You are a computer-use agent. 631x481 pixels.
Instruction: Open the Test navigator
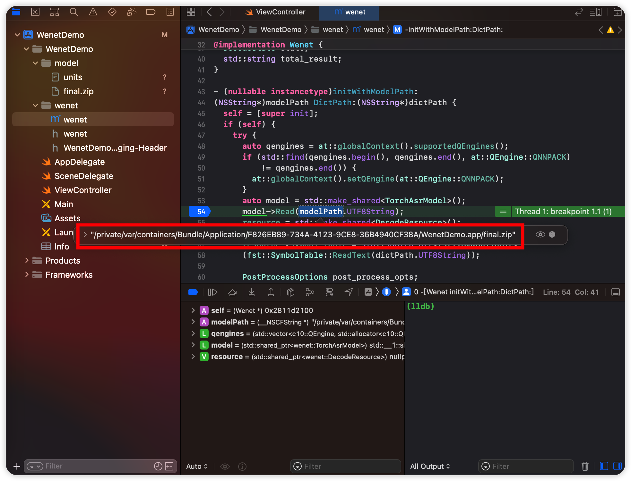112,12
